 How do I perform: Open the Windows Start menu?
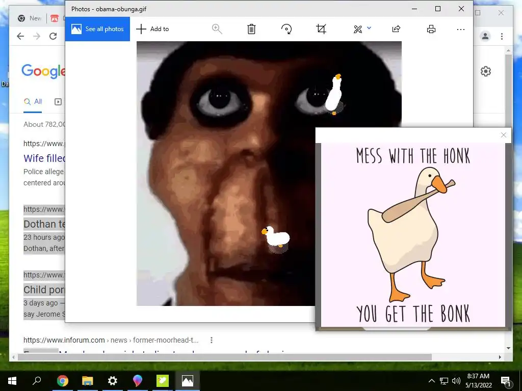pyautogui.click(x=12, y=381)
